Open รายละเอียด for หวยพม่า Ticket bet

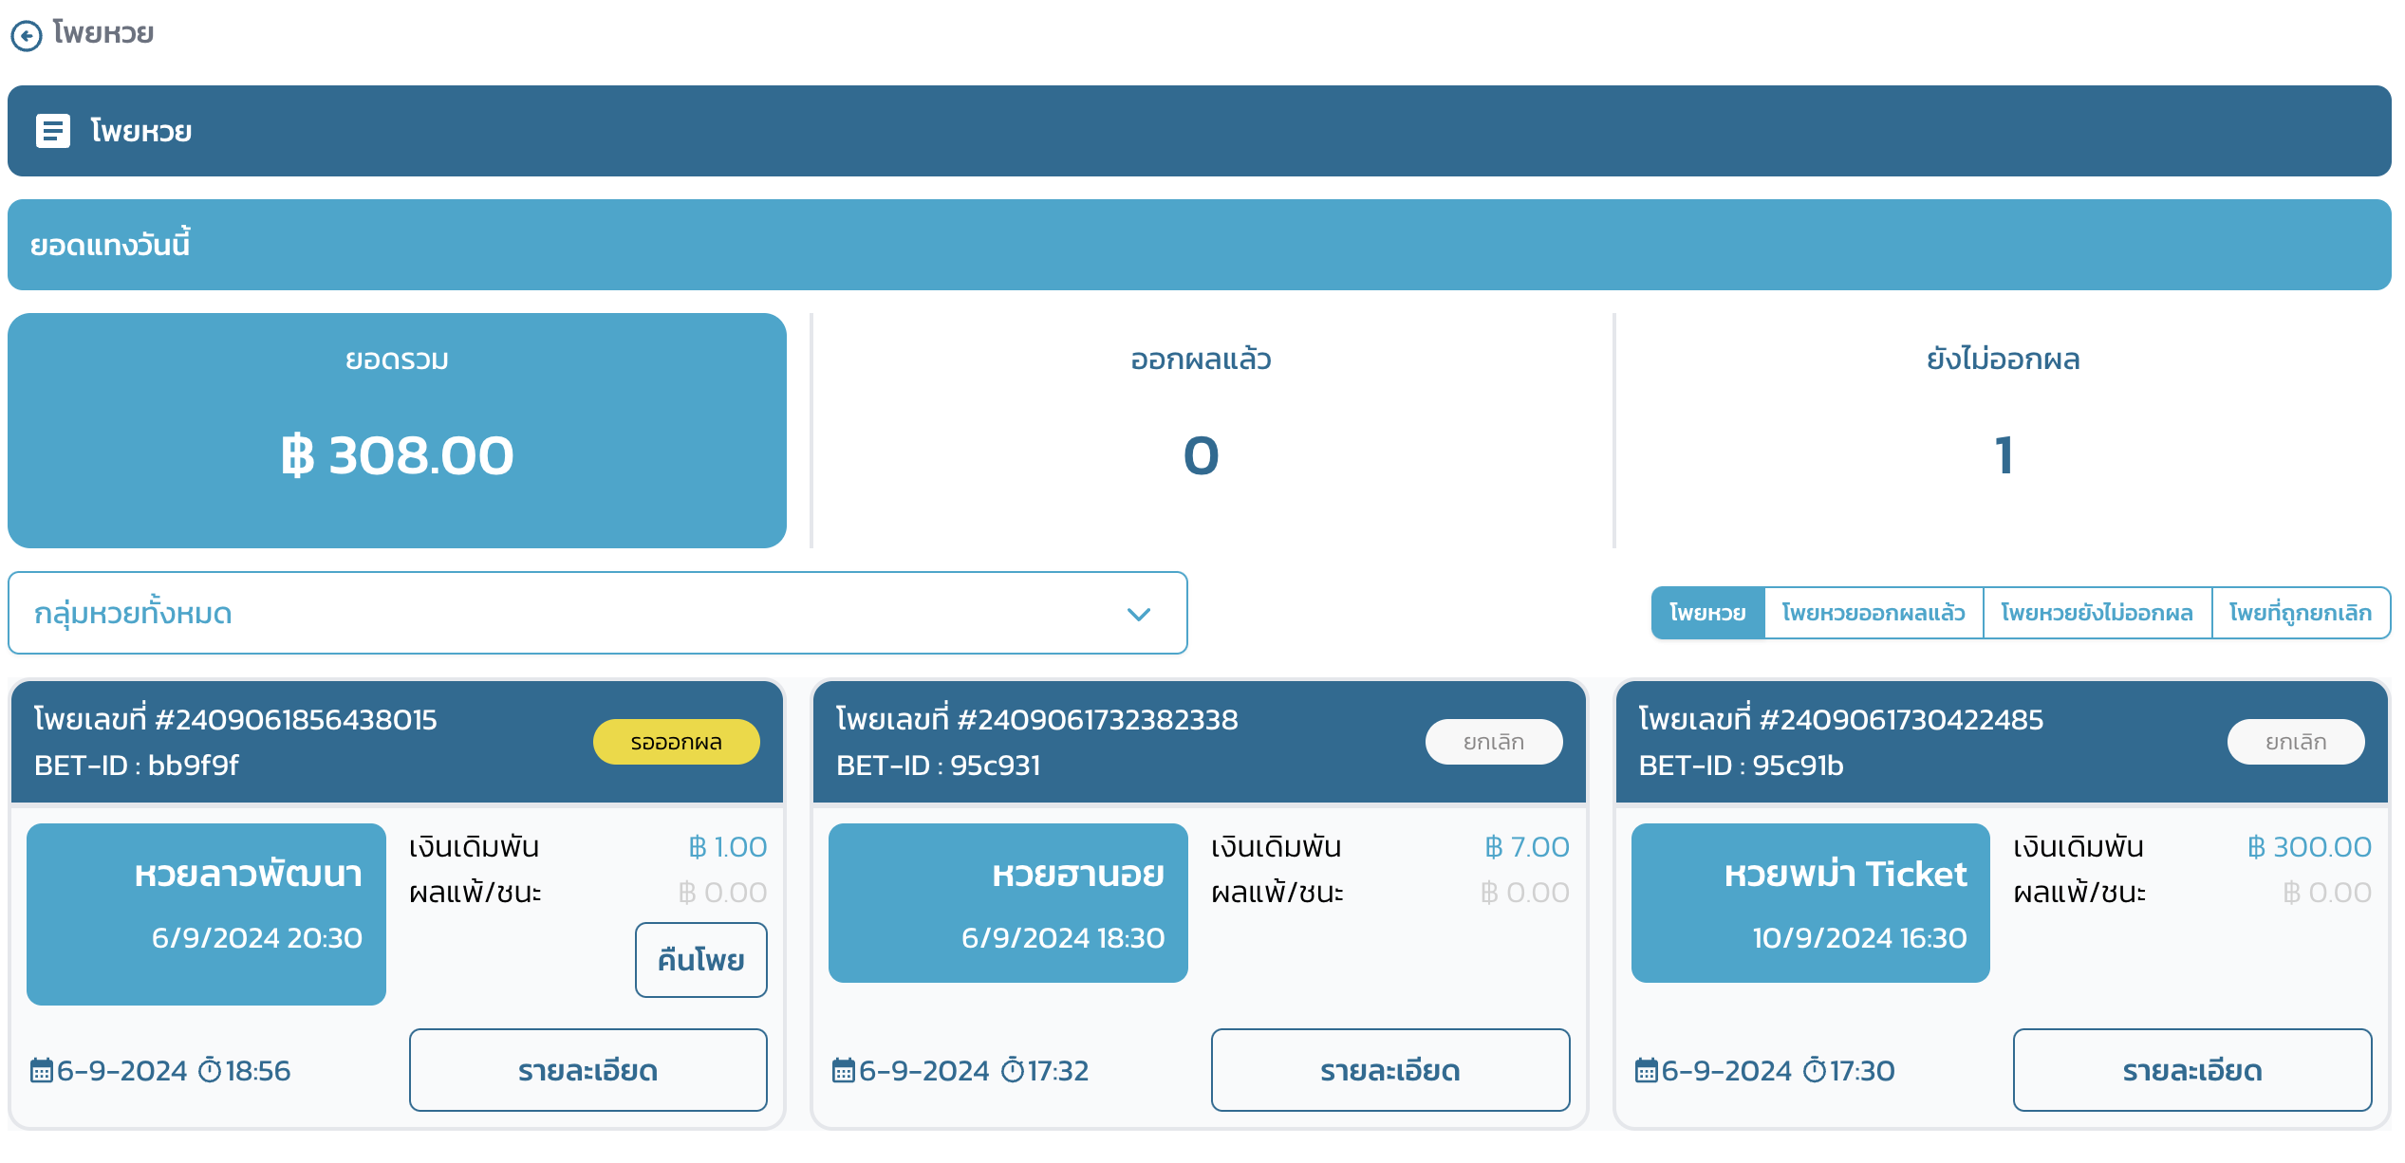tap(2191, 1070)
